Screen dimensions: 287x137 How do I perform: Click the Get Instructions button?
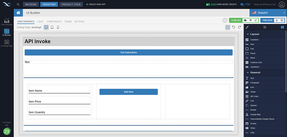coord(129,52)
